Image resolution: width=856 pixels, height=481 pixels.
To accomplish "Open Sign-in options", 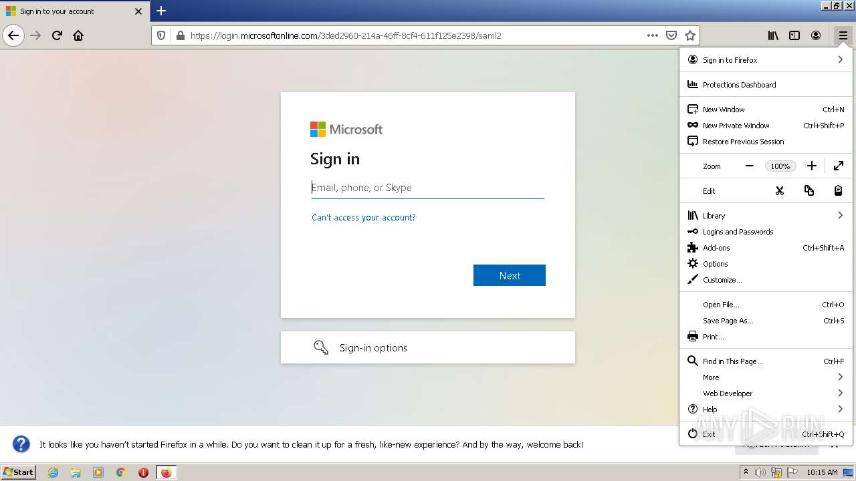I will point(428,347).
